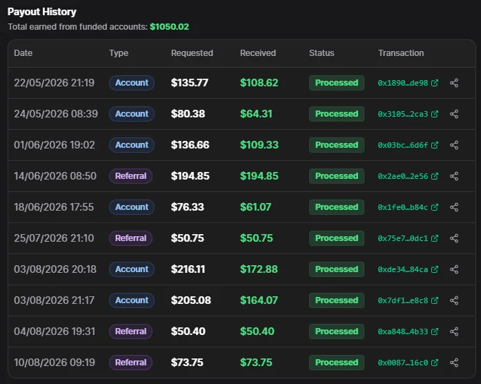The height and width of the screenshot is (384, 481).
Task: Click the Referral badge on 14/06/2026 row
Action: click(130, 176)
